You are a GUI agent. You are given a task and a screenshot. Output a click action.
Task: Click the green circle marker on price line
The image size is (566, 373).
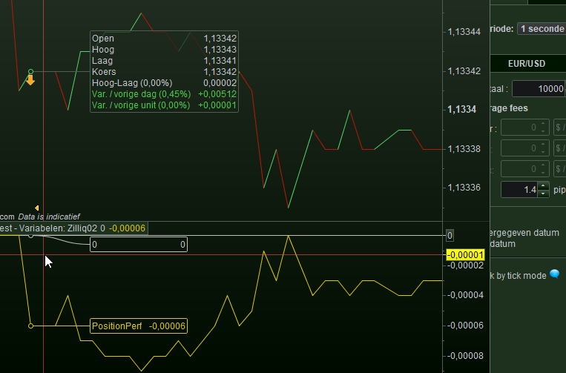pyautogui.click(x=30, y=71)
